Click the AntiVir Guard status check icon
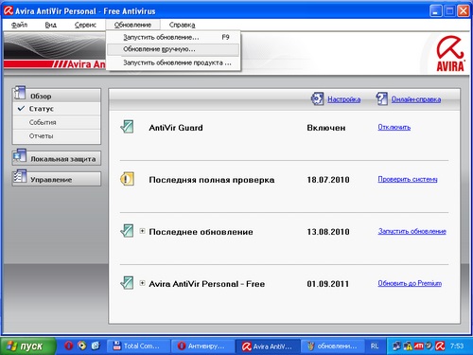The width and height of the screenshot is (473, 355). point(127,127)
